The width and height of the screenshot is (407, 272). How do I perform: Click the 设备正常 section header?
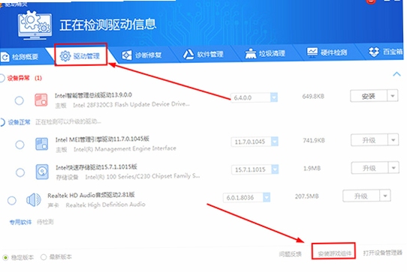click(x=19, y=122)
